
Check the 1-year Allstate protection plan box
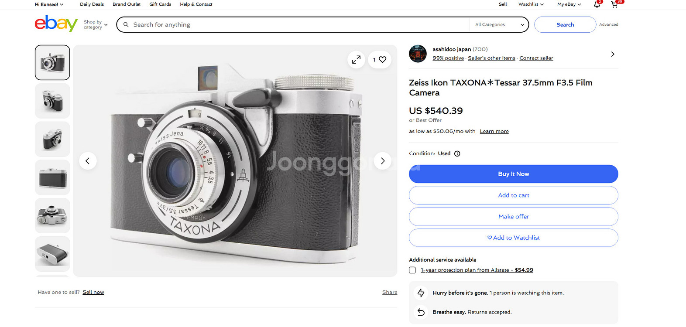(x=412, y=270)
